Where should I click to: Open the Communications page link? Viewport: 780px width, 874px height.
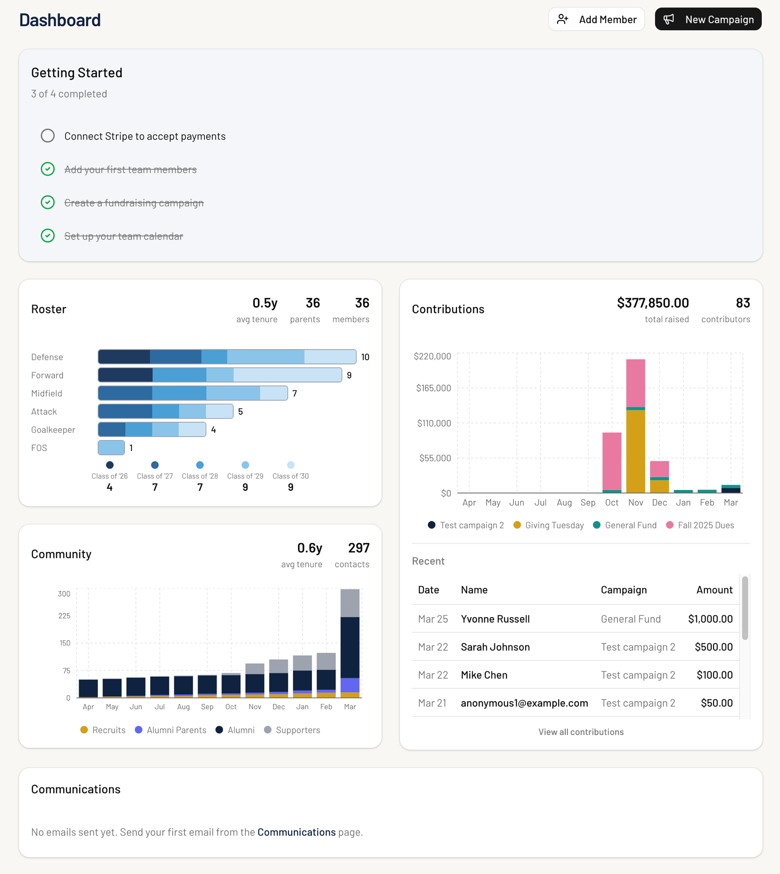(296, 832)
